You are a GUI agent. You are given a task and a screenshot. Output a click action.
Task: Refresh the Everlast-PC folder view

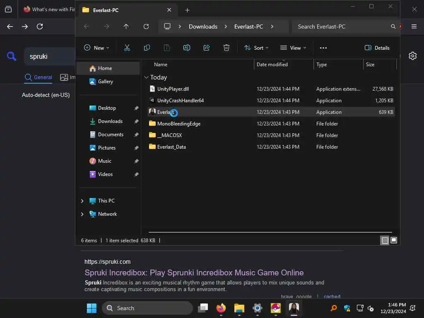(146, 26)
